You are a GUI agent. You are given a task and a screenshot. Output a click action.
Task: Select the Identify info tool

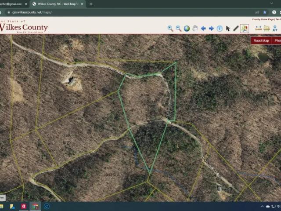(220, 29)
